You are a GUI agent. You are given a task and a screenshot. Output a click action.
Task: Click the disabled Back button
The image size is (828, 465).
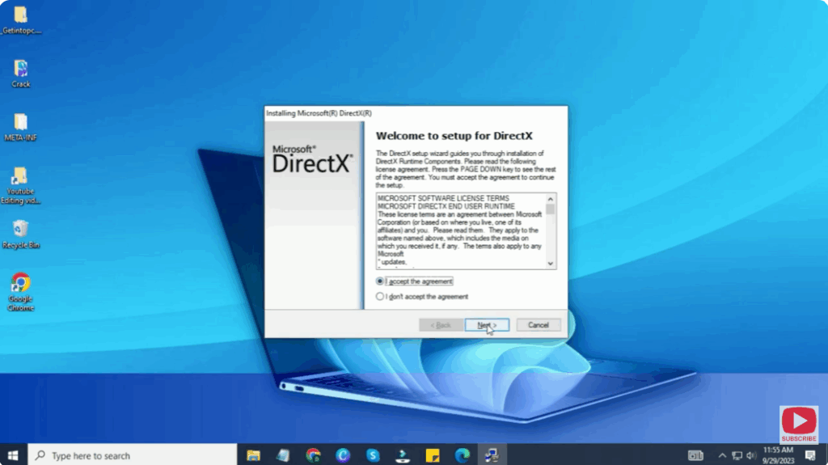441,325
